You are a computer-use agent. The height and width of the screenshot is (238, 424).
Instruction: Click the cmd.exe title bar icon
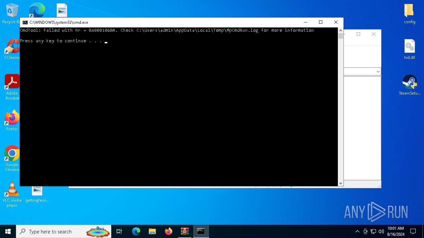[25, 22]
